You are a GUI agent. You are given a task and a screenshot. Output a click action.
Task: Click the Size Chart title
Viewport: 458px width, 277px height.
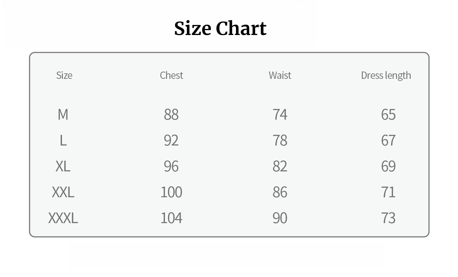click(220, 29)
